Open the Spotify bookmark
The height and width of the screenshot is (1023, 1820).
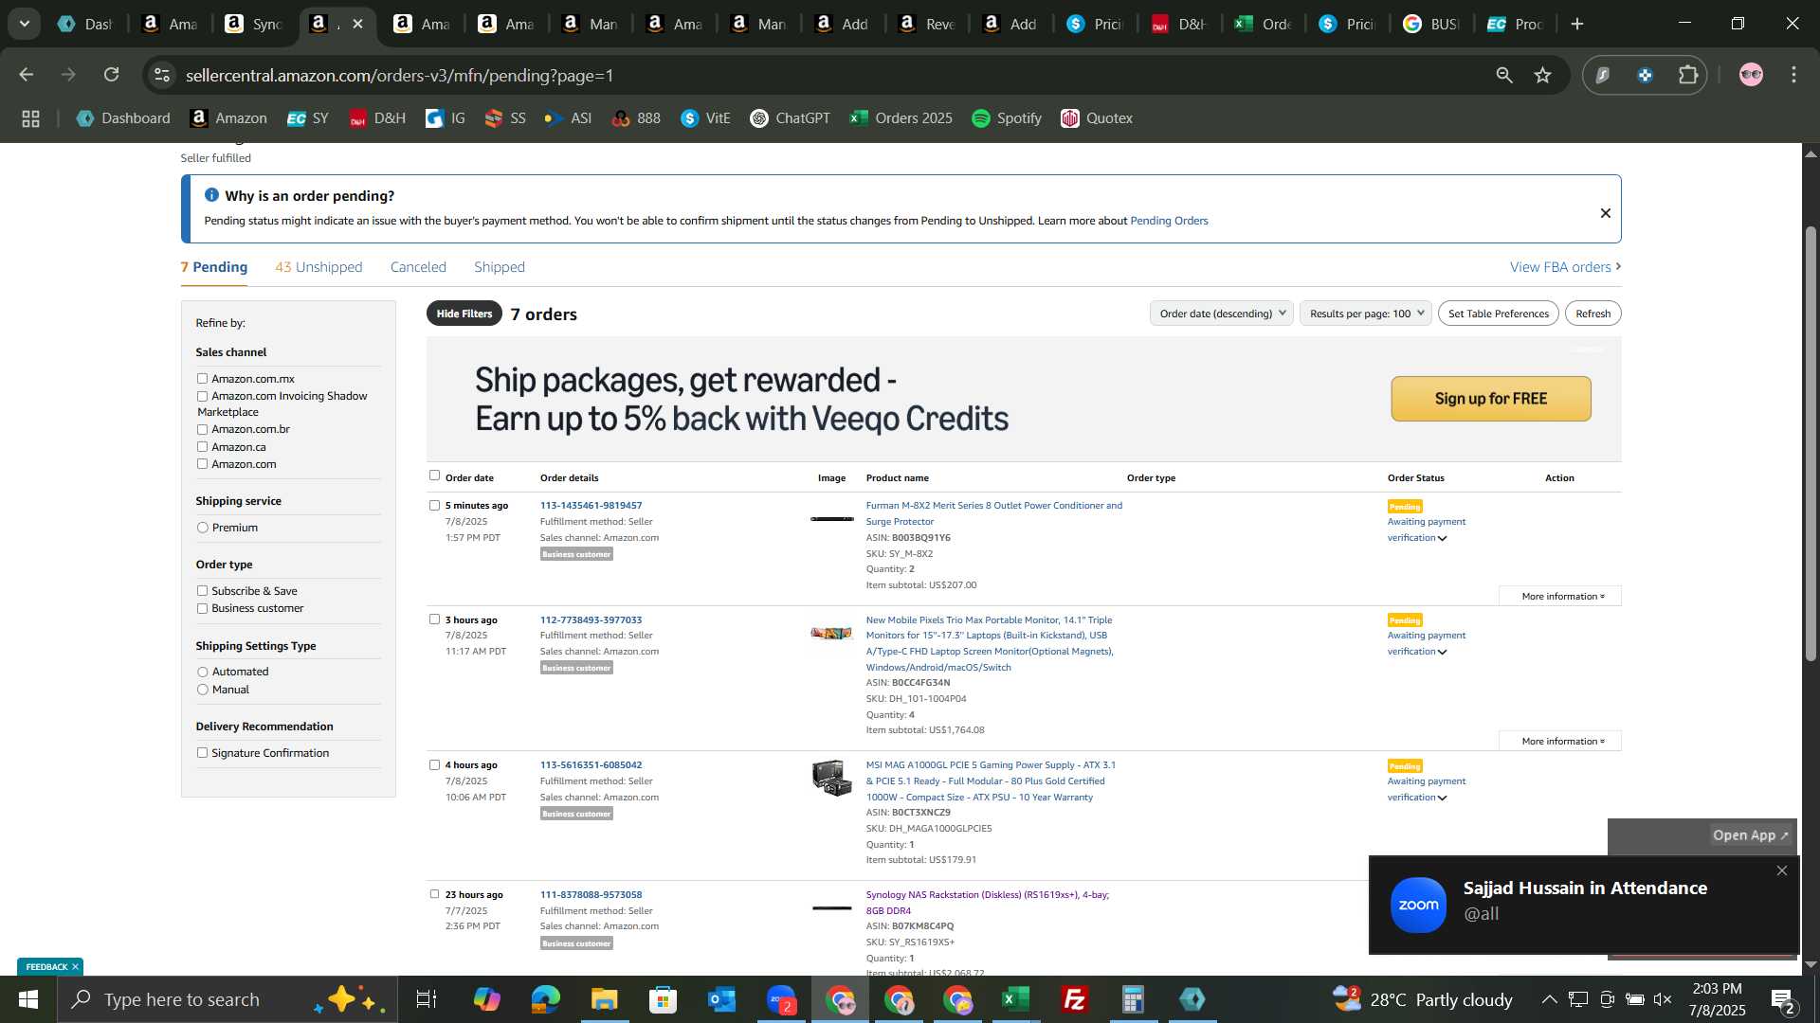tap(1007, 118)
